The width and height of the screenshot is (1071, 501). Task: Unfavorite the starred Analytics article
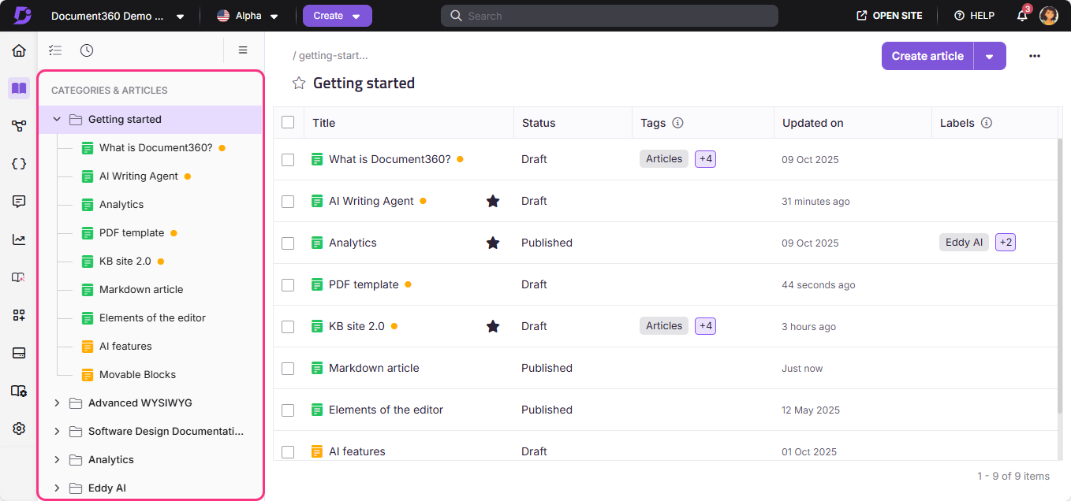pyautogui.click(x=493, y=243)
